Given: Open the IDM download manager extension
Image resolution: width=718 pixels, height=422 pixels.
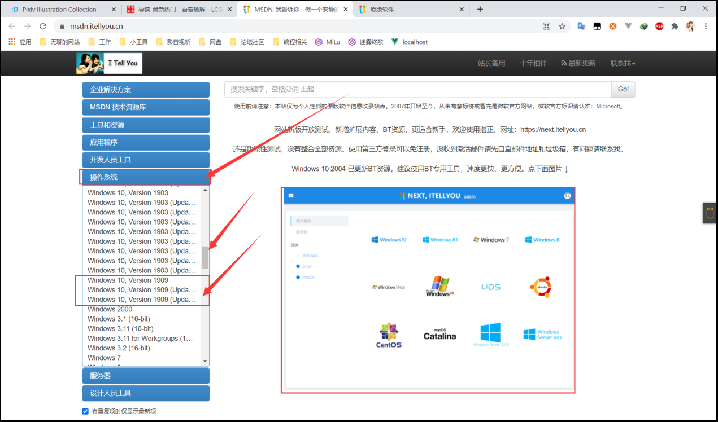Looking at the screenshot, I should point(643,27).
